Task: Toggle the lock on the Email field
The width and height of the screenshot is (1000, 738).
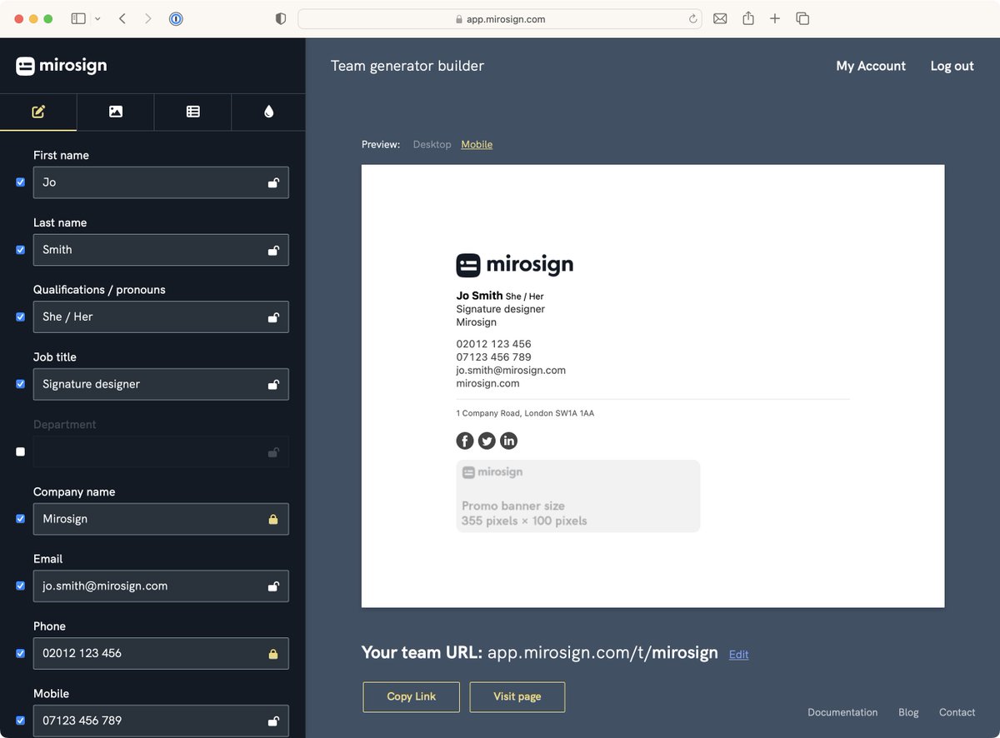Action: [273, 586]
